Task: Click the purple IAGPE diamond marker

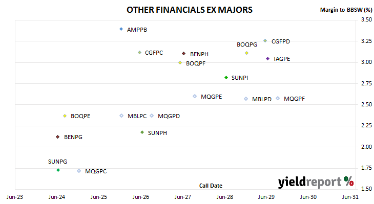Action: click(x=267, y=59)
